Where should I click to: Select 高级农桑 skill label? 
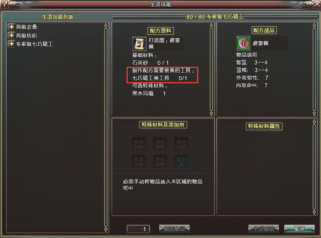coord(26,27)
